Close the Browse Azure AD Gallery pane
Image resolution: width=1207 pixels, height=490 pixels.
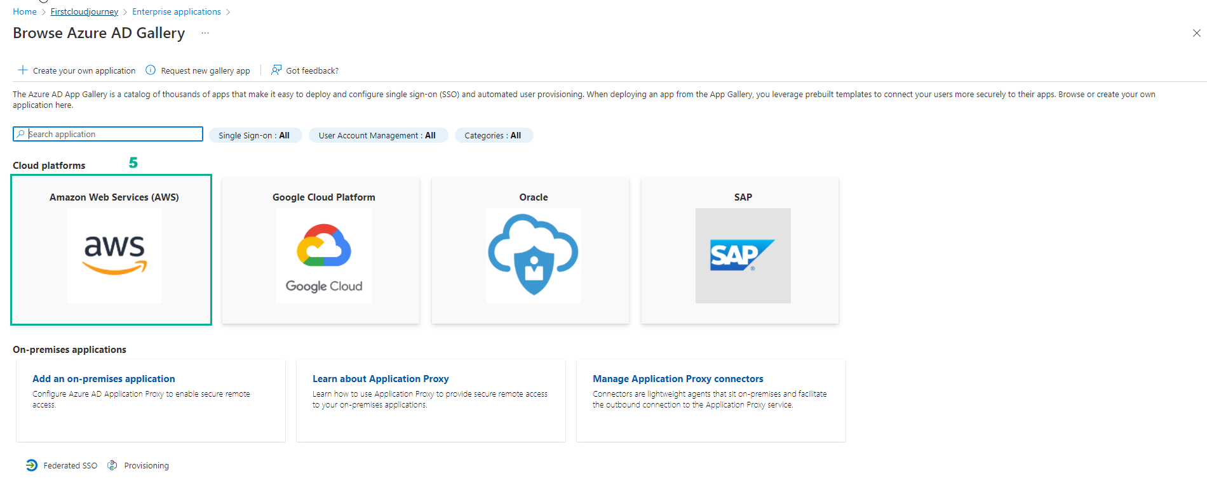(x=1196, y=33)
